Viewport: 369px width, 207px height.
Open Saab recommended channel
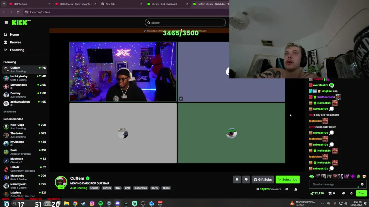pos(25,152)
